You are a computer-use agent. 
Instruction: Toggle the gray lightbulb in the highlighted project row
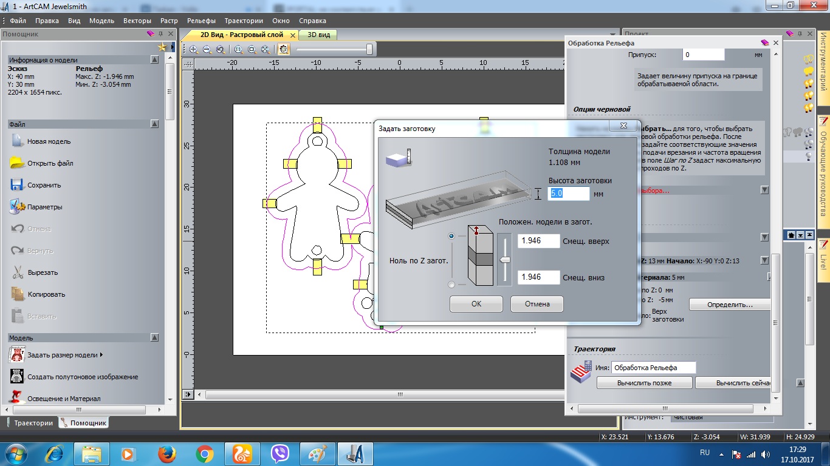(x=809, y=156)
